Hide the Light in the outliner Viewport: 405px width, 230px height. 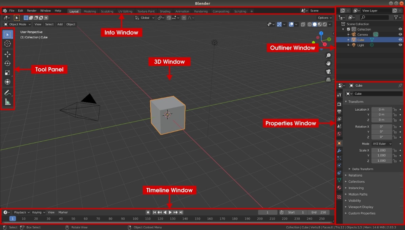(x=400, y=45)
